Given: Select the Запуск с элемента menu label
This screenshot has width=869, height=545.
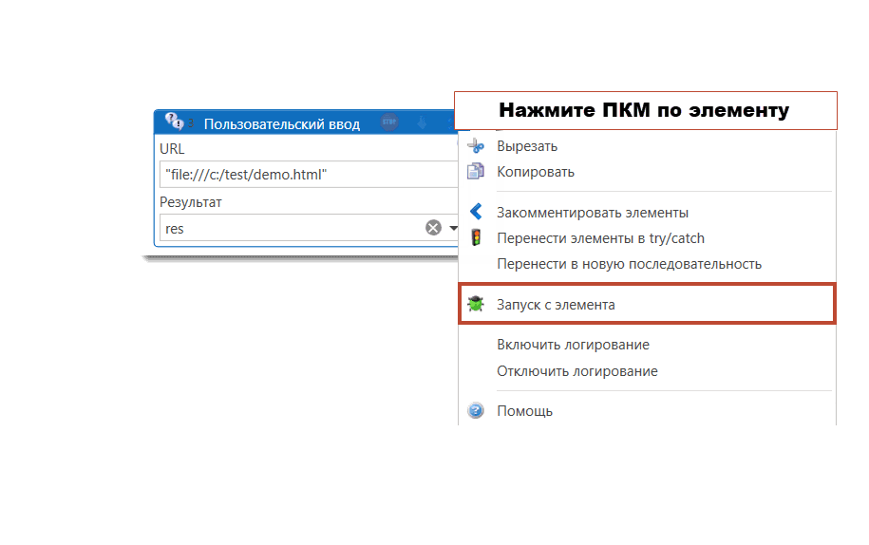Looking at the screenshot, I should coord(556,305).
